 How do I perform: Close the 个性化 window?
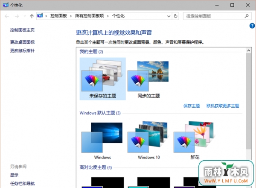click(x=248, y=5)
